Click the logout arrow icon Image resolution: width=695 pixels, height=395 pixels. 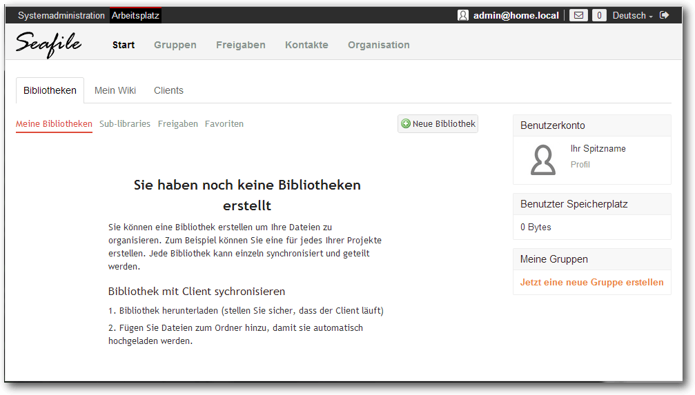[x=664, y=15]
